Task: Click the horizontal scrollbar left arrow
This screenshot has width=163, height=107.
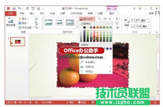Action: [x=31, y=97]
